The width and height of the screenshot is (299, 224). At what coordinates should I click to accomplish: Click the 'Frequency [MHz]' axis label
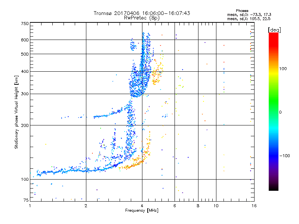coord(142,211)
